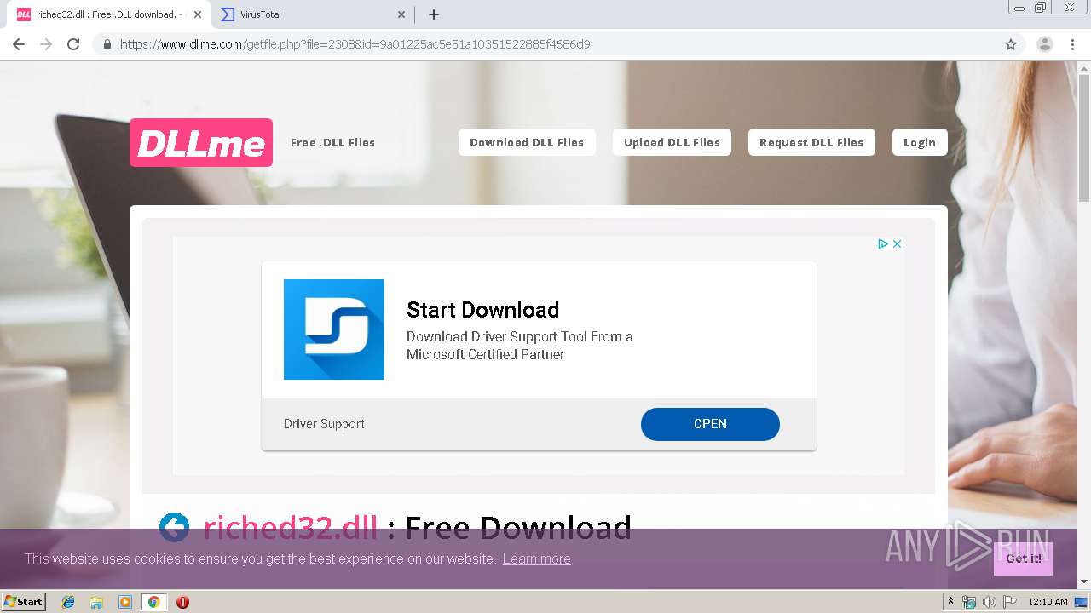Click the volume speaker tray icon
Viewport: 1091px width, 613px height.
click(x=990, y=602)
